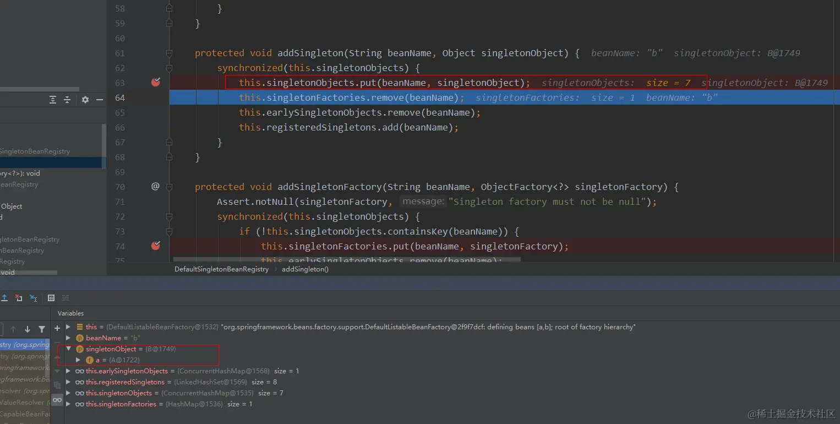
Task: Click line number 64 in the gutter
Action: click(x=120, y=98)
